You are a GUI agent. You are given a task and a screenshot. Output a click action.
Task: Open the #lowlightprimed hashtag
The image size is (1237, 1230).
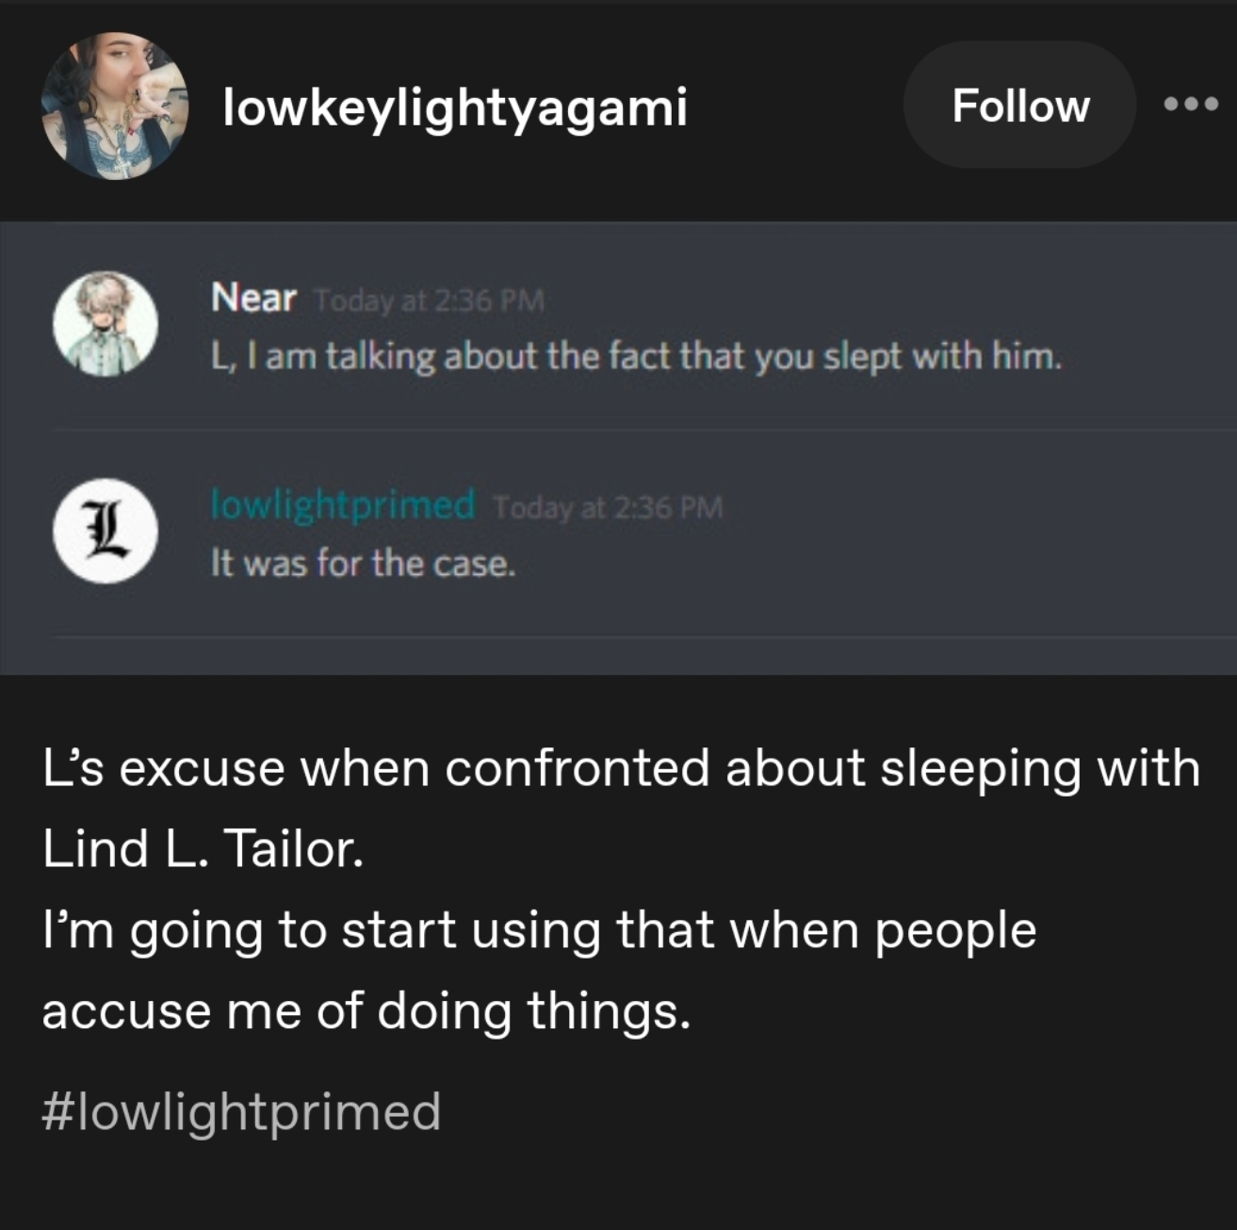[241, 1111]
